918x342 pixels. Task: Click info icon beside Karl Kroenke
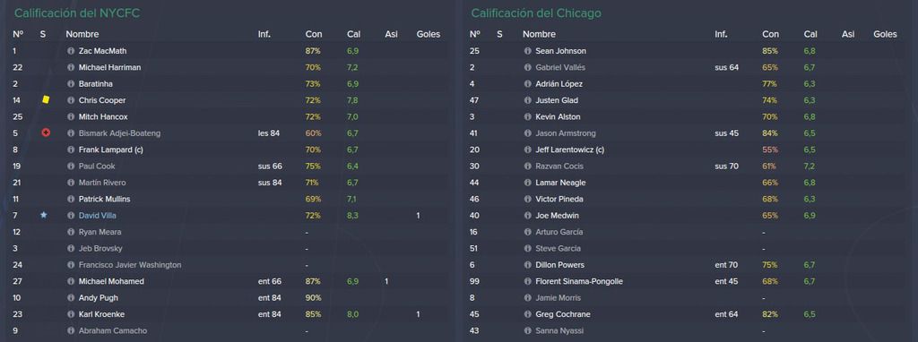pyautogui.click(x=71, y=314)
